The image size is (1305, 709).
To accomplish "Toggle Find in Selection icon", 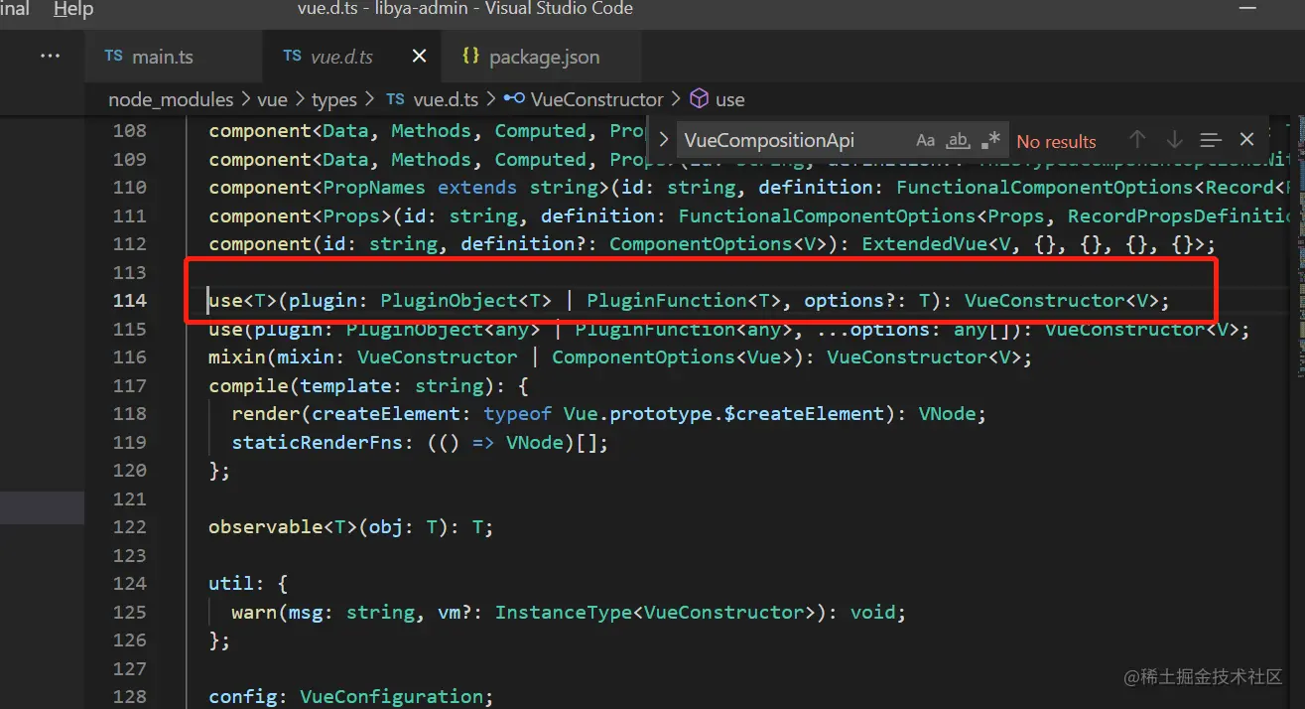I will tap(1210, 140).
